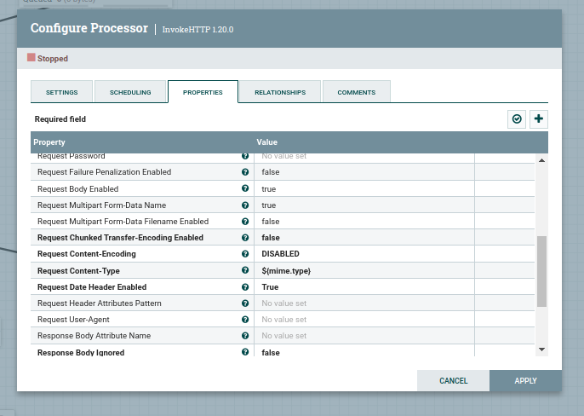
Task: Click the InvokeHTTP 1.20.0 title text
Action: coord(198,30)
